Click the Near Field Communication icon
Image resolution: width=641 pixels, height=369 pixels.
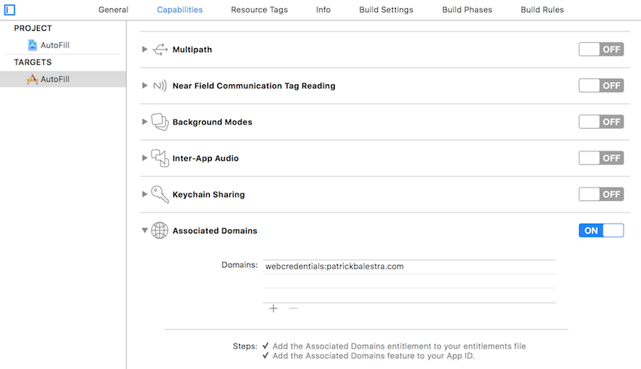(x=160, y=86)
